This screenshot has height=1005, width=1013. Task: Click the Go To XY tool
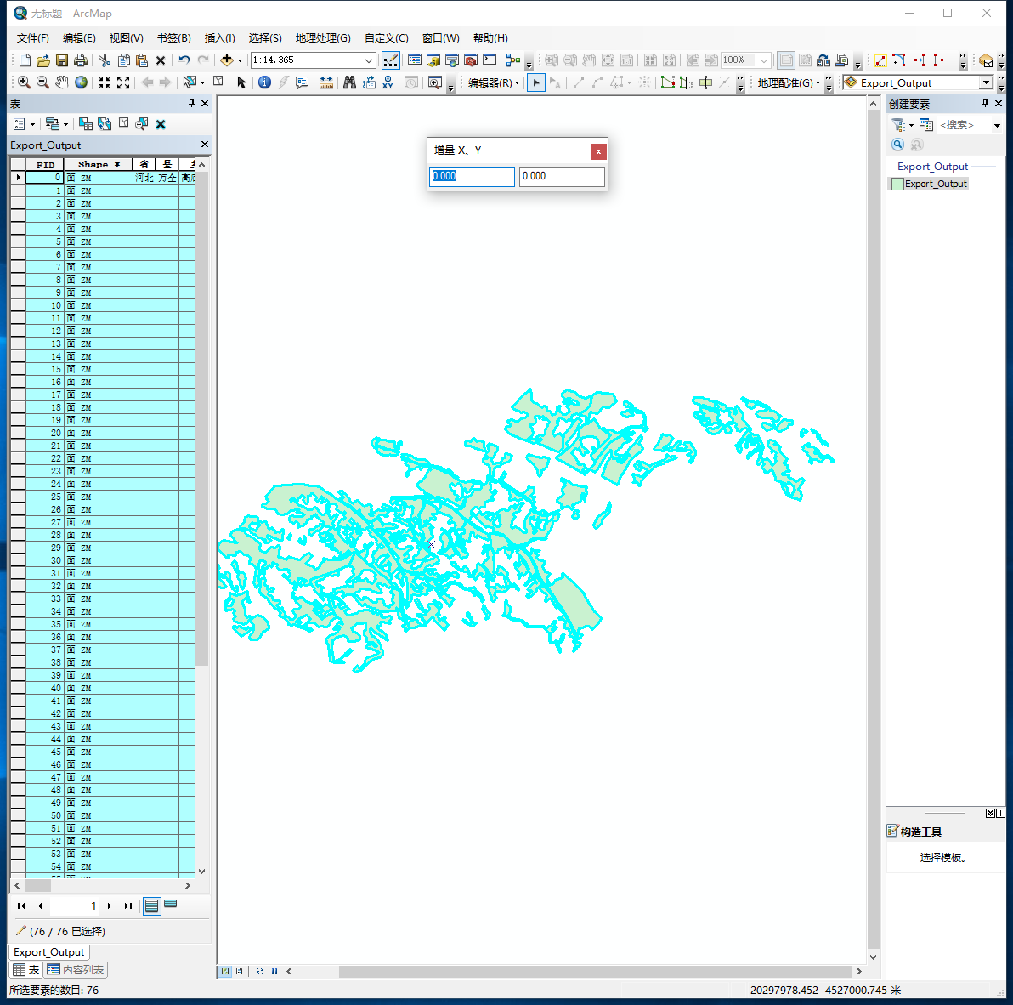pos(388,82)
